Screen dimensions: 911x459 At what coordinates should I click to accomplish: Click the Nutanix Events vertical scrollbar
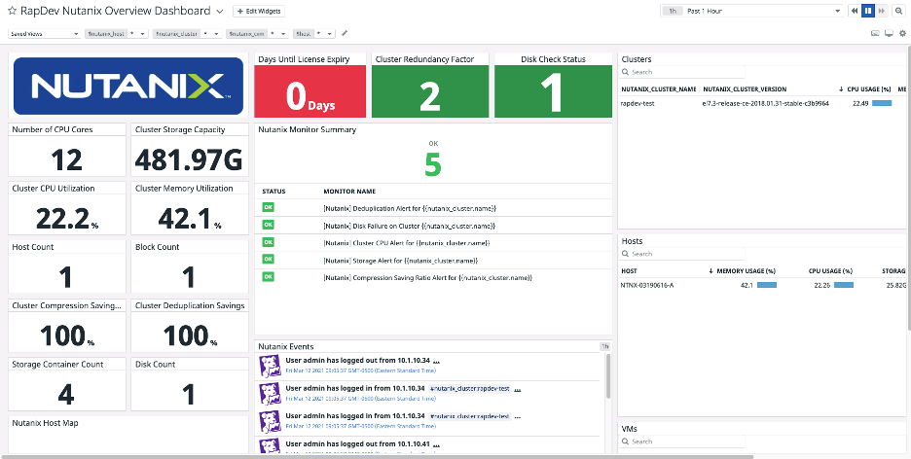pos(608,376)
